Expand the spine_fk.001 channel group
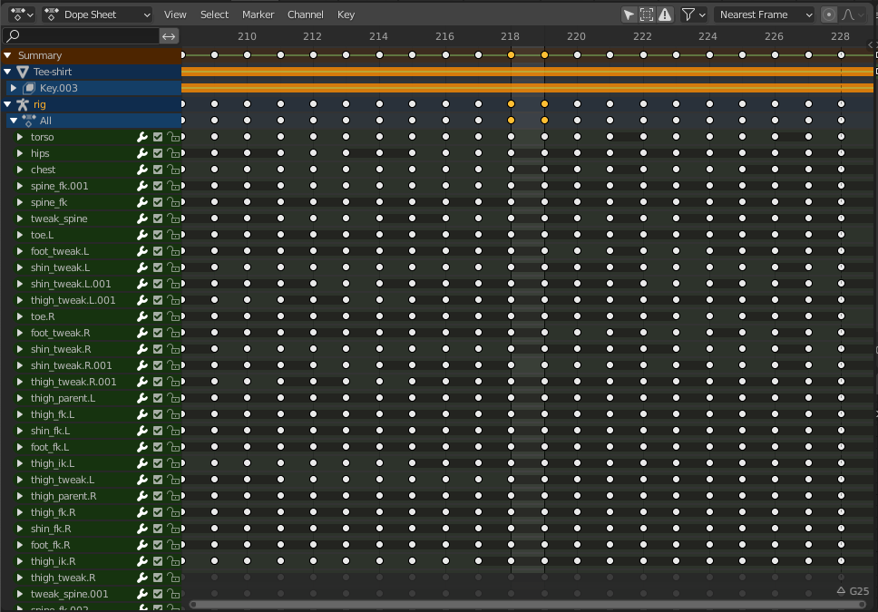Screen dimensions: 878x612 [20, 186]
